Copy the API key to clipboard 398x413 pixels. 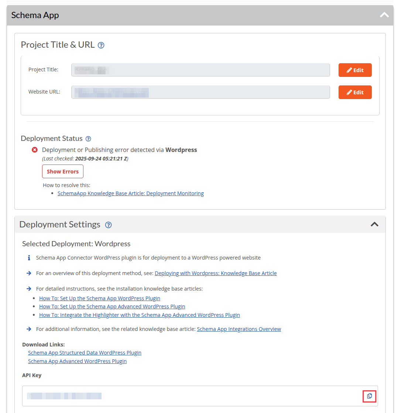[x=369, y=396]
